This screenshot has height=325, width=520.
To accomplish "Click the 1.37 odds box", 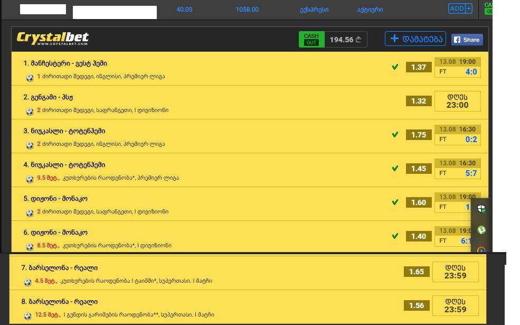I will click(419, 67).
